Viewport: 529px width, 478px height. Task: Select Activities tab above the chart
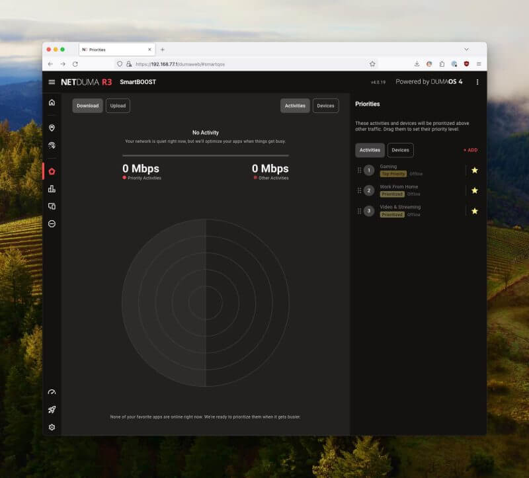[295, 106]
